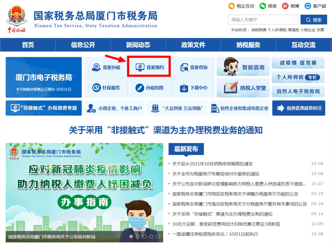Select the fifth carousel indicator dot
This screenshot has height=250, width=332.
(x=158, y=236)
